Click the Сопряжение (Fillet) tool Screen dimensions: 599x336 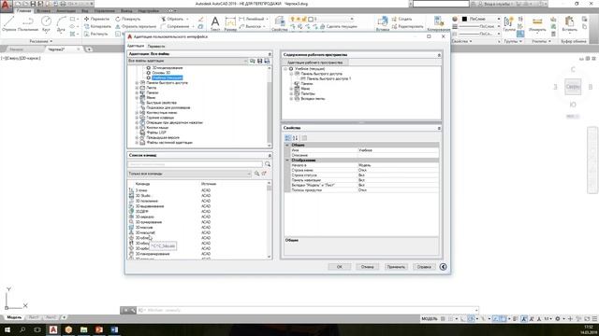click(175, 26)
